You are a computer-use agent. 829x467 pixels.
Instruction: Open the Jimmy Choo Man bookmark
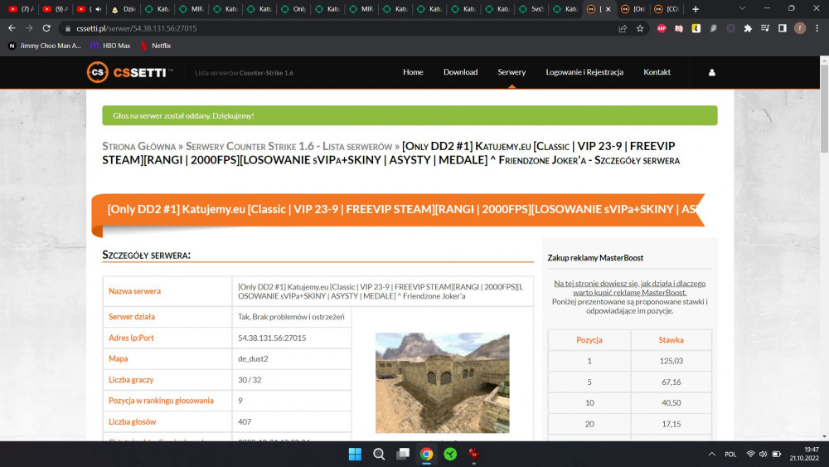[x=45, y=46]
